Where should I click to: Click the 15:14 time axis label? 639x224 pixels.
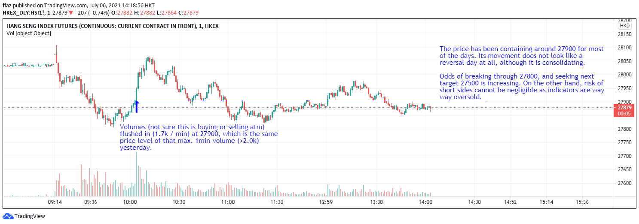pos(546,202)
